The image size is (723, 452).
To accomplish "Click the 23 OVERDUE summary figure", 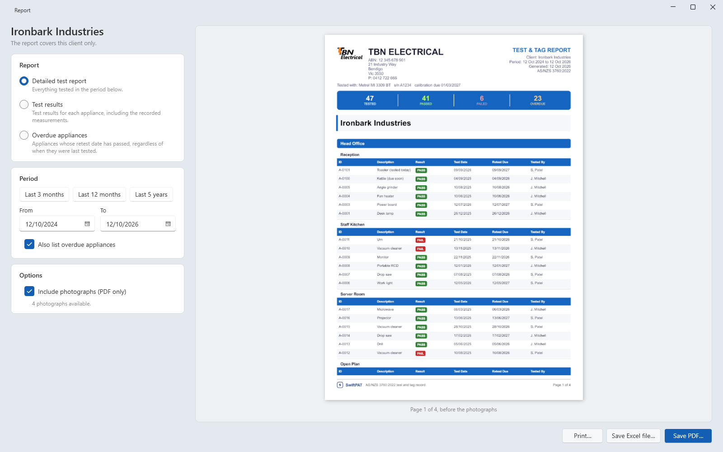I will [538, 100].
